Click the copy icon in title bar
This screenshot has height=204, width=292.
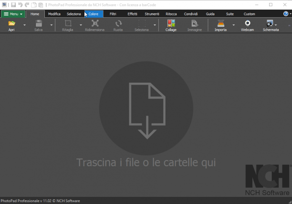pos(34,5)
